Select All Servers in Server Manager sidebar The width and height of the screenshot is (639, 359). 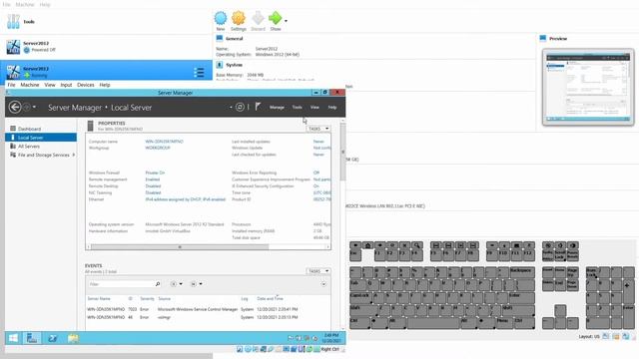tap(41, 147)
